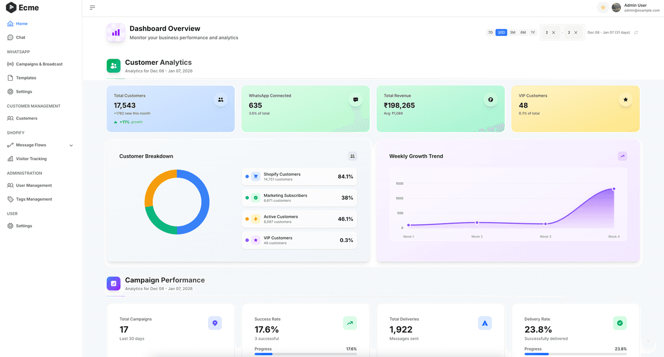Open User Management
Screen dimensions: 664x357
click(33, 185)
